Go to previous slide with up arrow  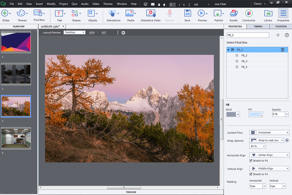164,5
